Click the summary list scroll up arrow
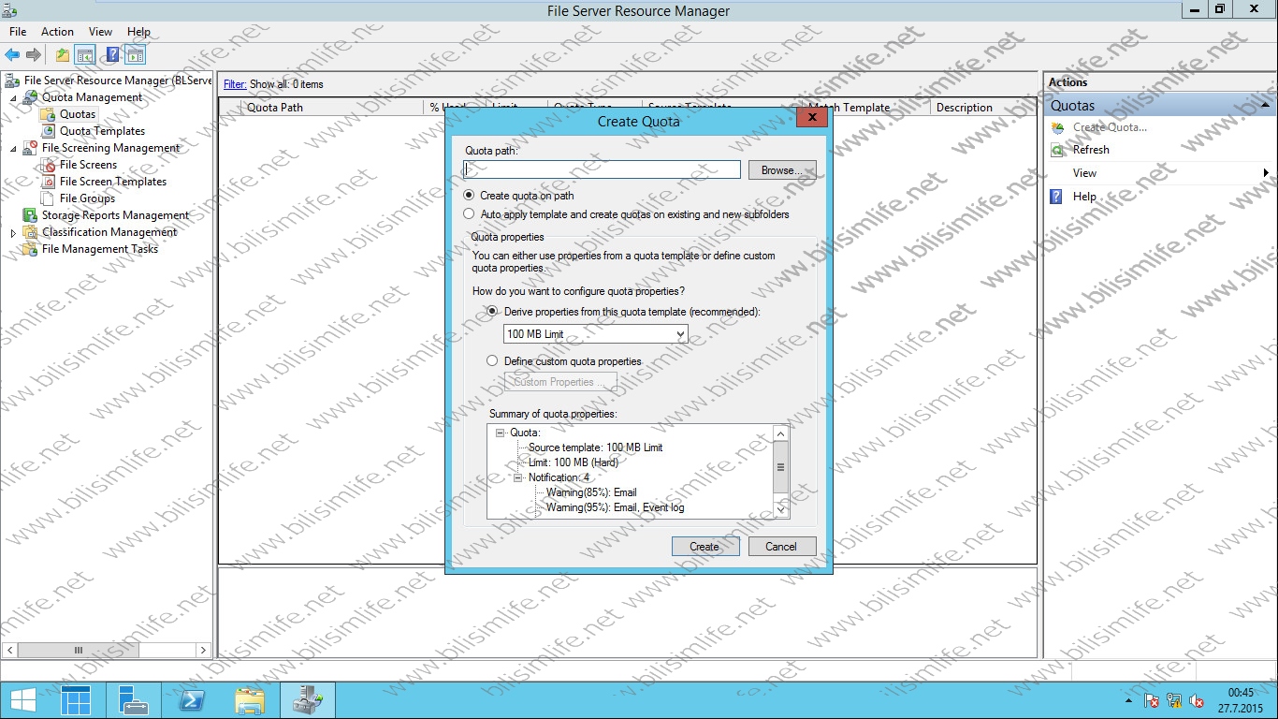1278x719 pixels. (781, 433)
